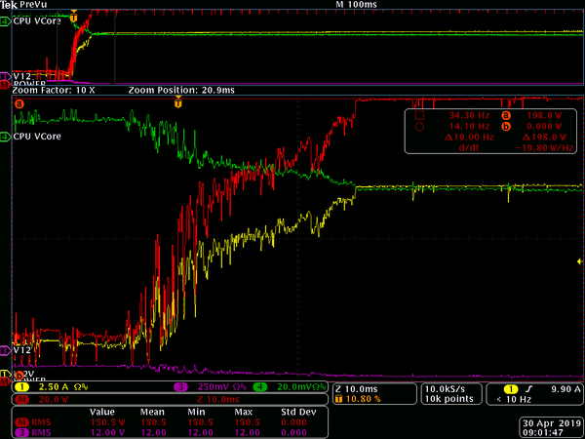Click the 150.5 W RMS value
Image resolution: width=585 pixels, height=439 pixels.
coord(106,422)
